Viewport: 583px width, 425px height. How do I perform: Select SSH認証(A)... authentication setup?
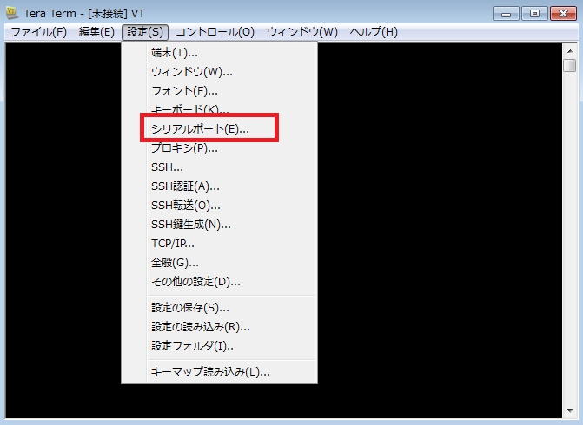click(x=219, y=186)
